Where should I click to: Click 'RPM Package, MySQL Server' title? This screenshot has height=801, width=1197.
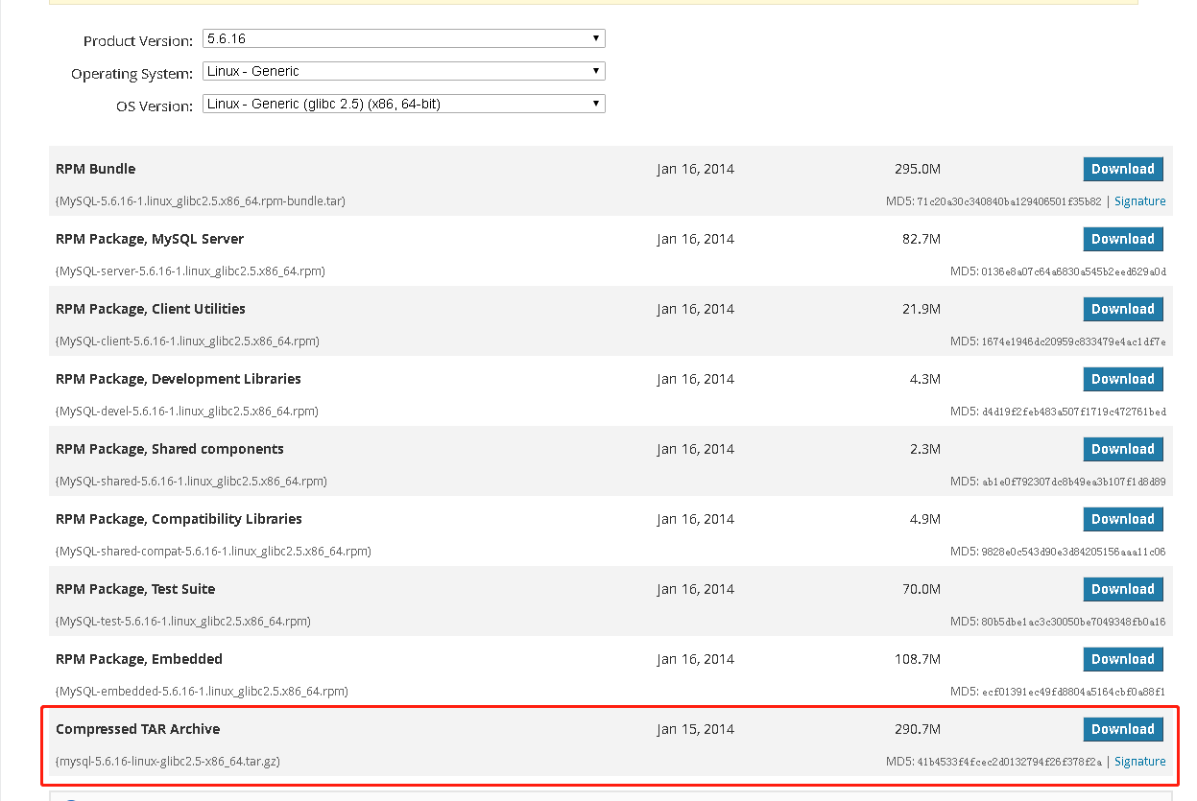[x=150, y=239]
